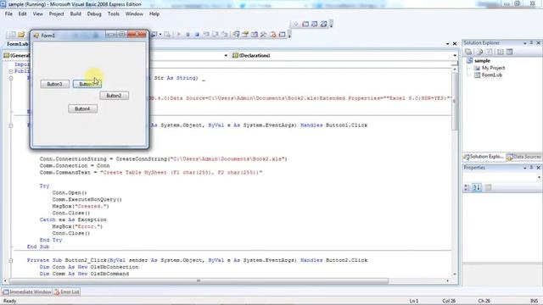Click fourth window icon in upper toolbar
Screen dimensions: 543x305
point(323,24)
